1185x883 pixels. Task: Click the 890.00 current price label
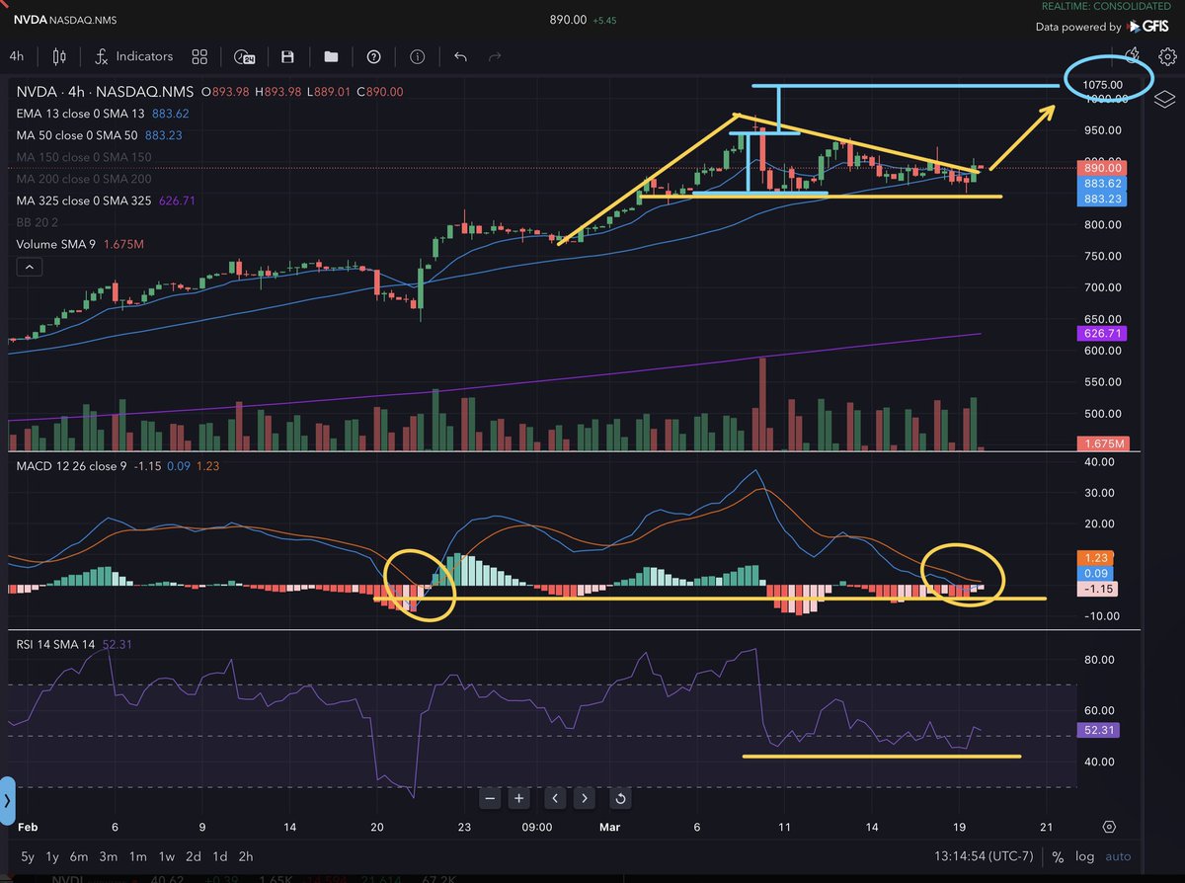1104,168
